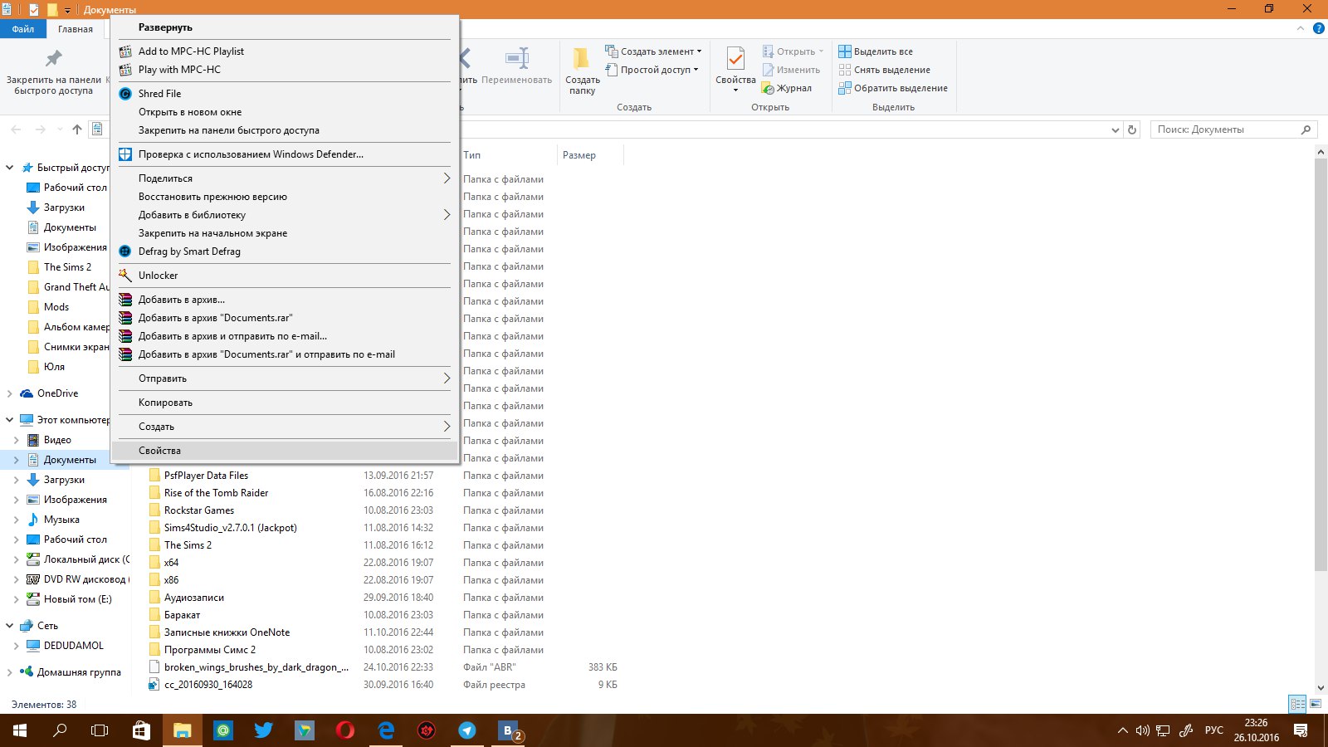Open Task View from the taskbar

click(100, 730)
